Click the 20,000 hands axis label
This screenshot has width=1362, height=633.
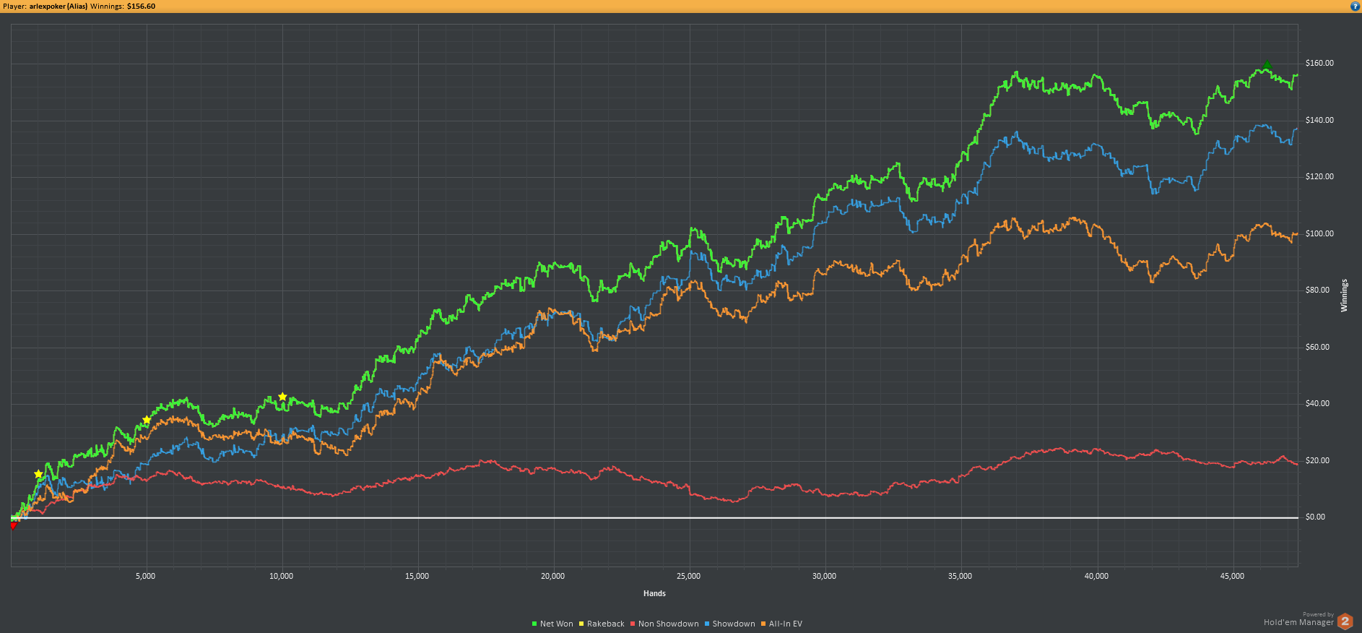[x=552, y=576]
